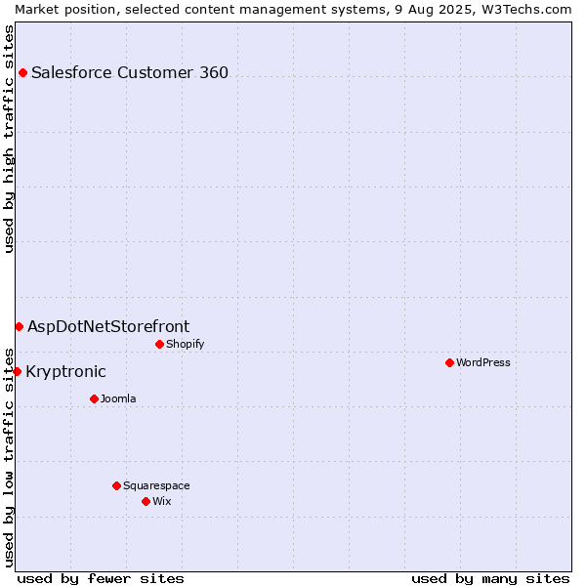
Task: Click the Kryptronic red marker
Action: pos(17,372)
